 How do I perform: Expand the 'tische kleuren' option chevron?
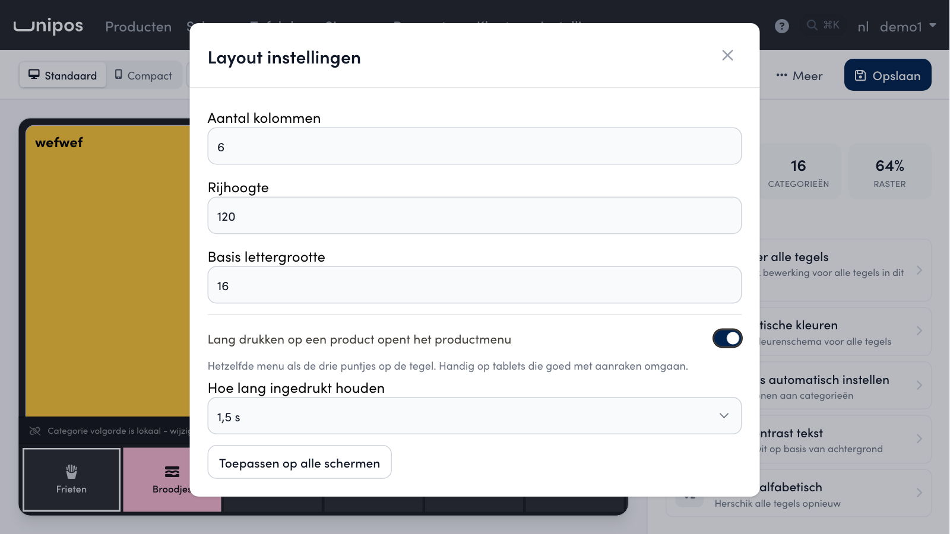(919, 331)
